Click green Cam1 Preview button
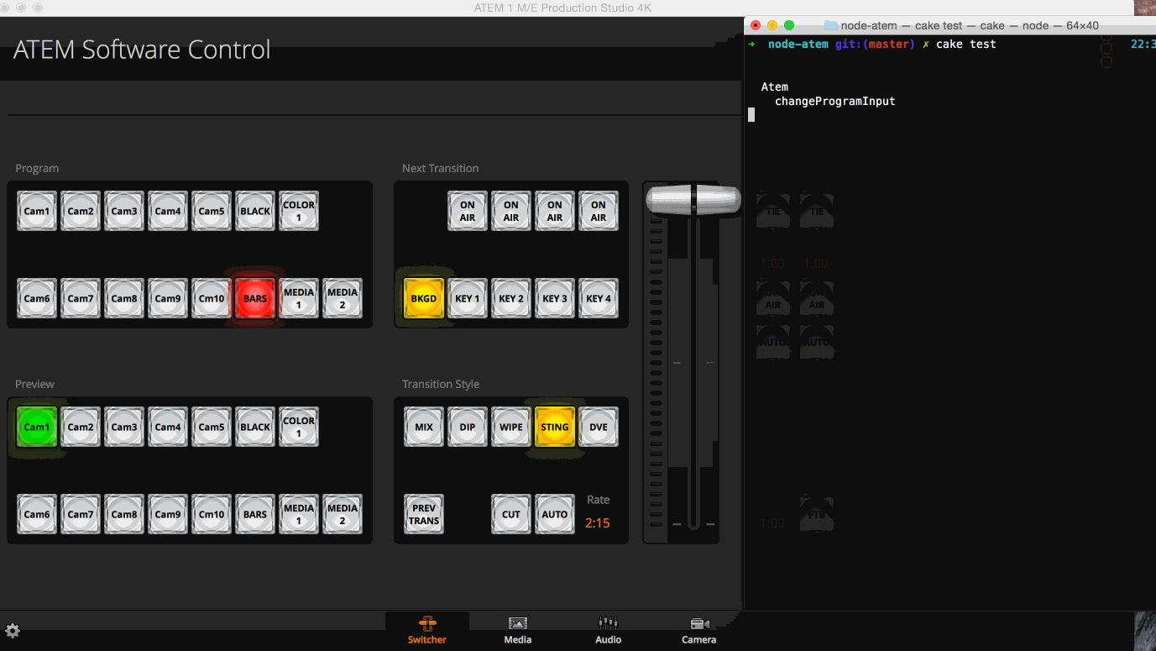 point(37,427)
